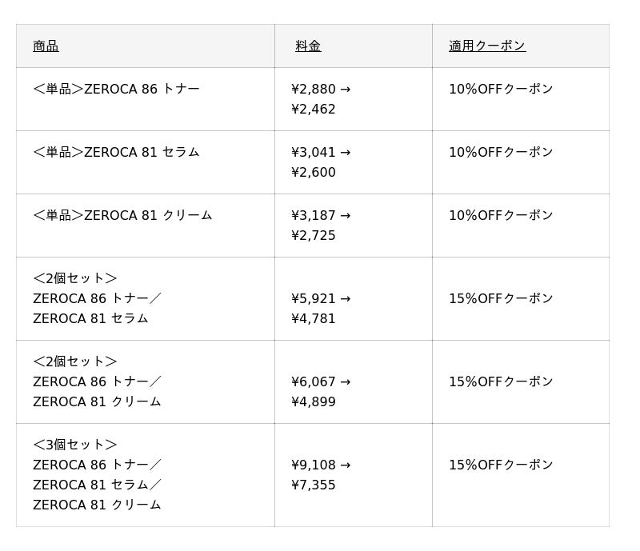Click 10%OFFクーポン in the 単品 81 クリーム row

point(501,216)
